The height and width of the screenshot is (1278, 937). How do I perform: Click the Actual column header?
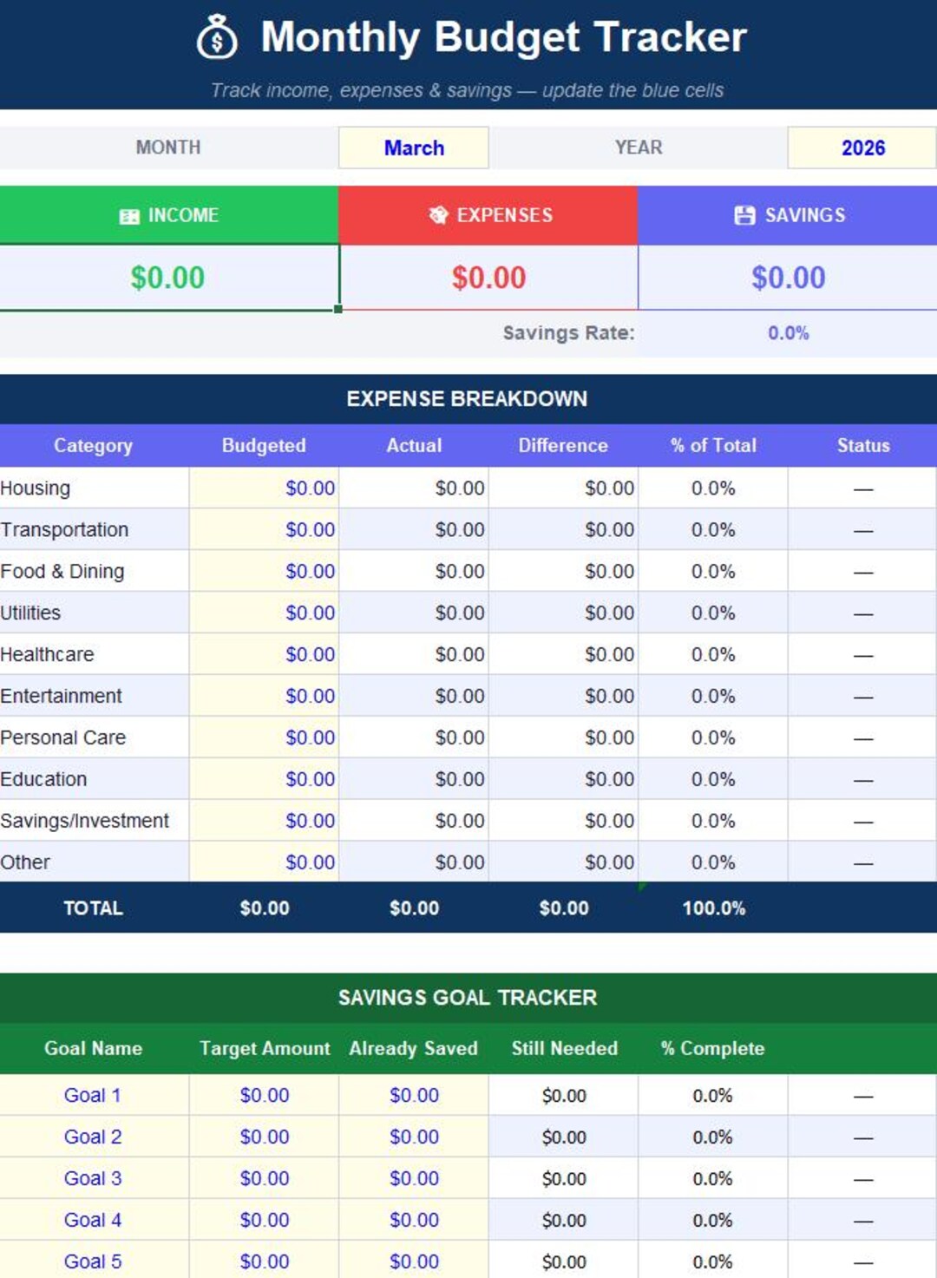click(x=414, y=446)
